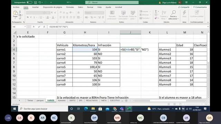Click the Save disk icon in title bar
This screenshot has height=124, width=221.
pyautogui.click(x=36, y=2)
